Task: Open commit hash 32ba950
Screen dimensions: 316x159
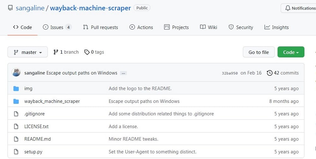Action: pos(230,73)
